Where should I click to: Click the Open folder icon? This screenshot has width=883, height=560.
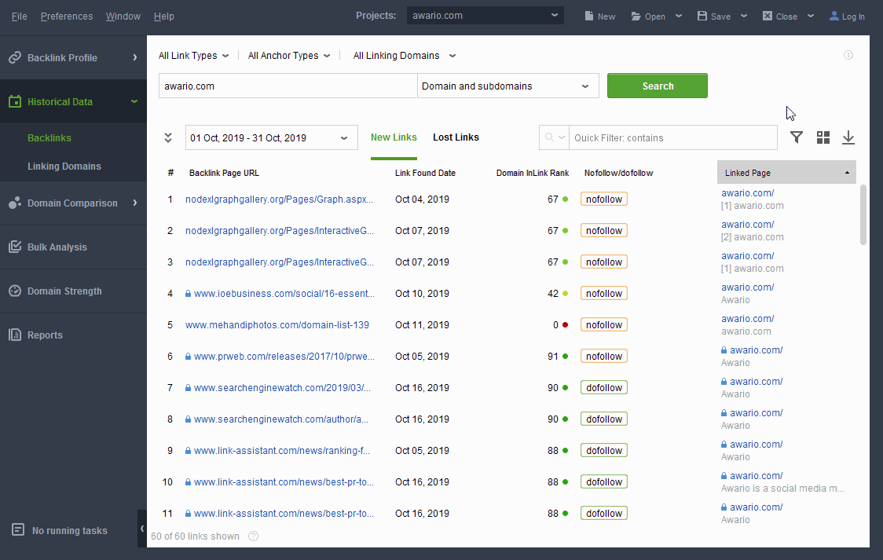[636, 16]
